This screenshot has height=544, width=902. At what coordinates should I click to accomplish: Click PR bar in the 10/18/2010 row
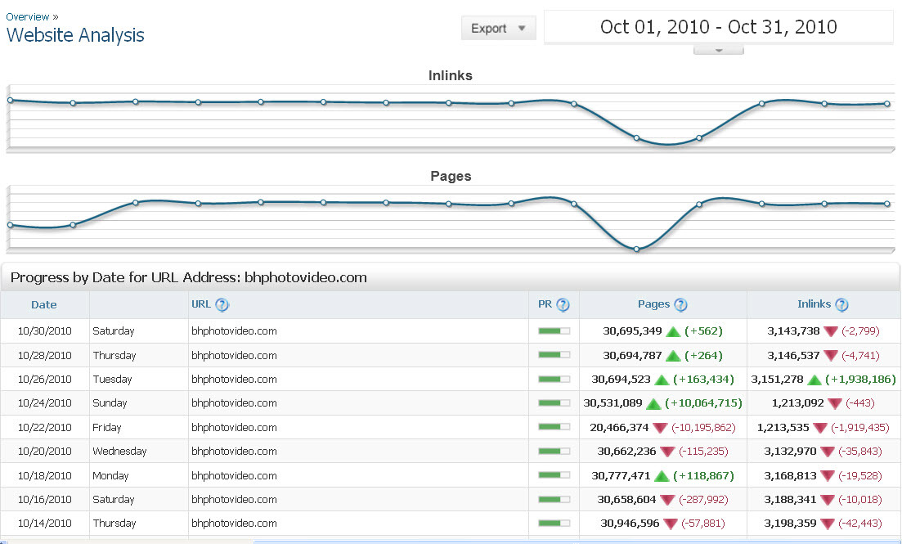554,475
